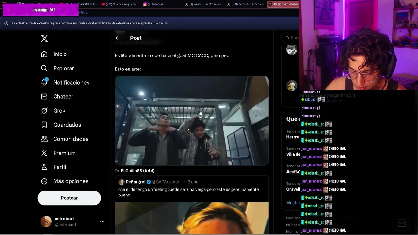
Task: Open Explorar using the magnifier icon
Action: [x=44, y=68]
